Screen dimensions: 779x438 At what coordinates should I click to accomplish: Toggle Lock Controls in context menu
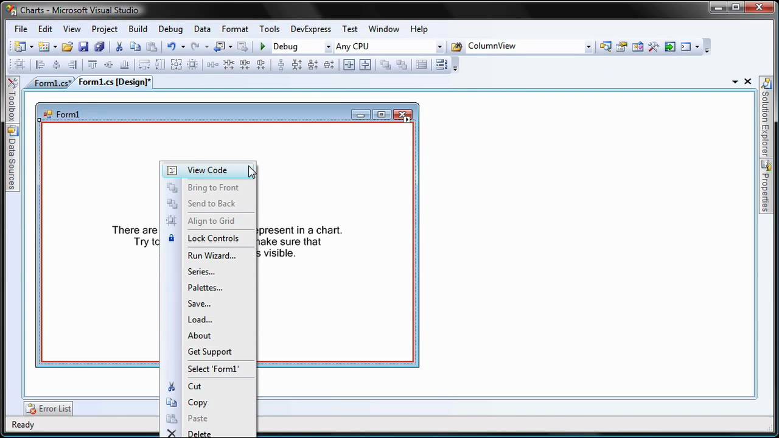click(x=208, y=238)
